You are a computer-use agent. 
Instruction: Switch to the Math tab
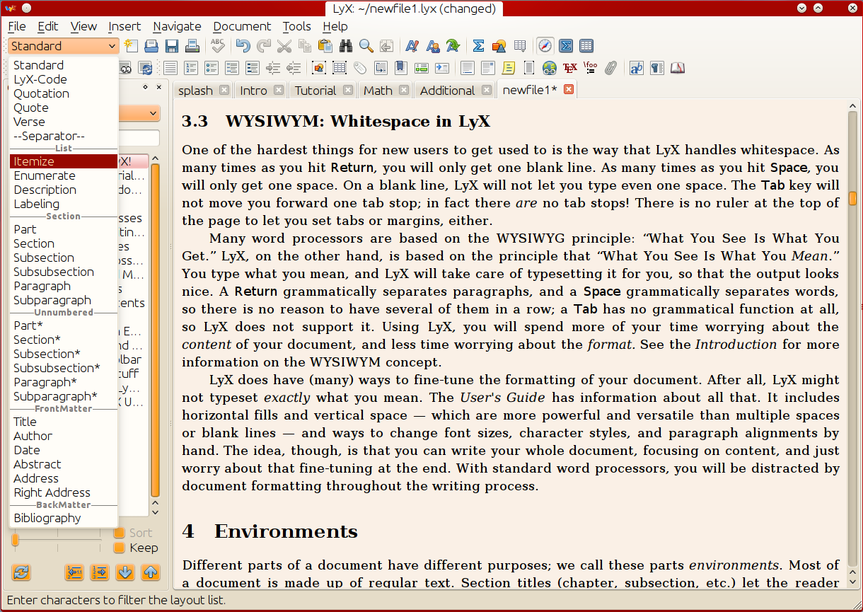pyautogui.click(x=378, y=91)
